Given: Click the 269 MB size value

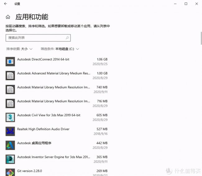Looking at the screenshot, I should [102, 171].
